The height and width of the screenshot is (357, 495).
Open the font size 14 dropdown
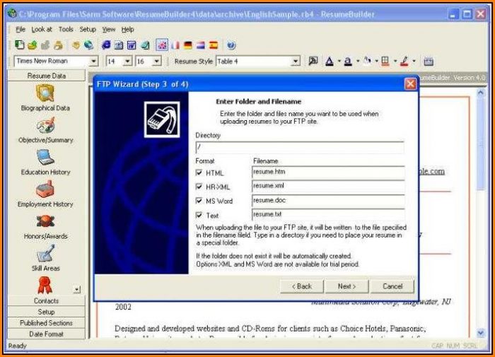127,62
